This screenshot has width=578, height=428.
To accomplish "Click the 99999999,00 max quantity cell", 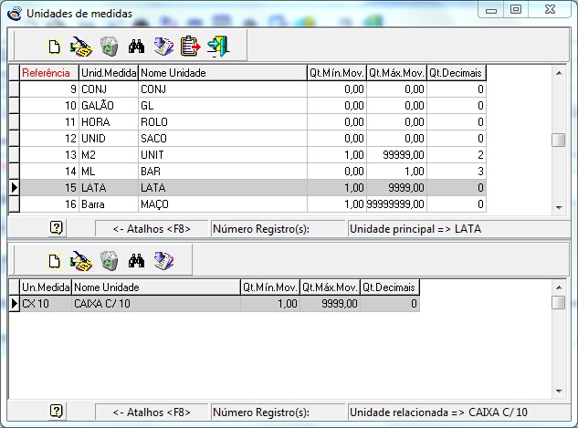I will coord(396,204).
